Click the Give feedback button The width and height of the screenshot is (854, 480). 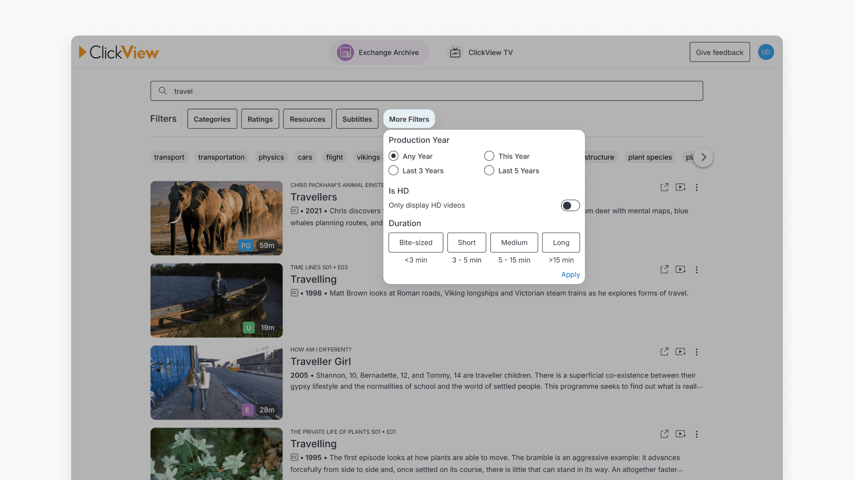click(720, 52)
